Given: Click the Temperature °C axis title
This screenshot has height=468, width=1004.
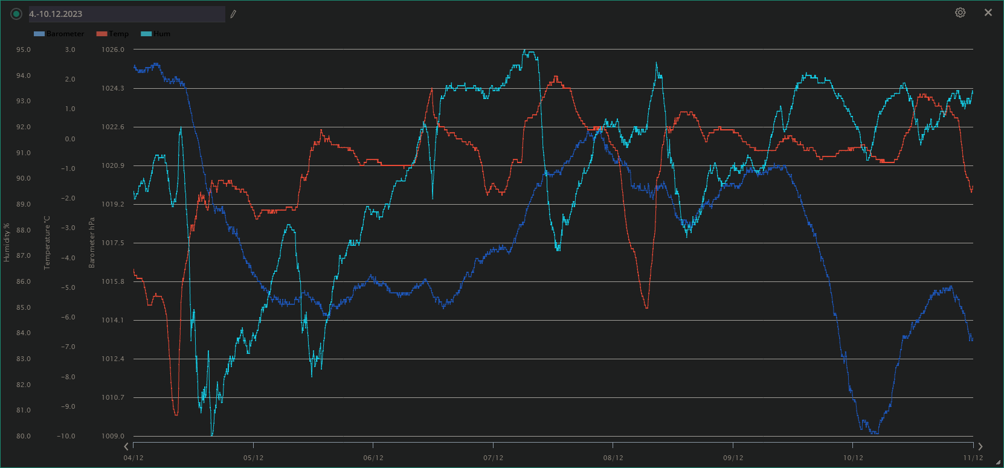Looking at the screenshot, I should click(47, 243).
